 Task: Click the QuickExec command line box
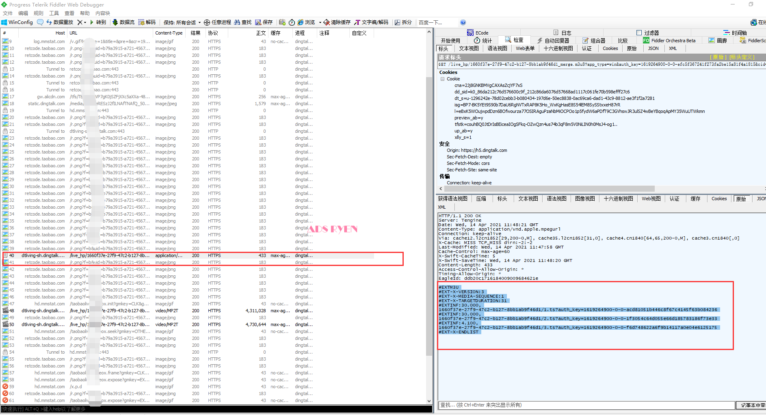(216, 409)
